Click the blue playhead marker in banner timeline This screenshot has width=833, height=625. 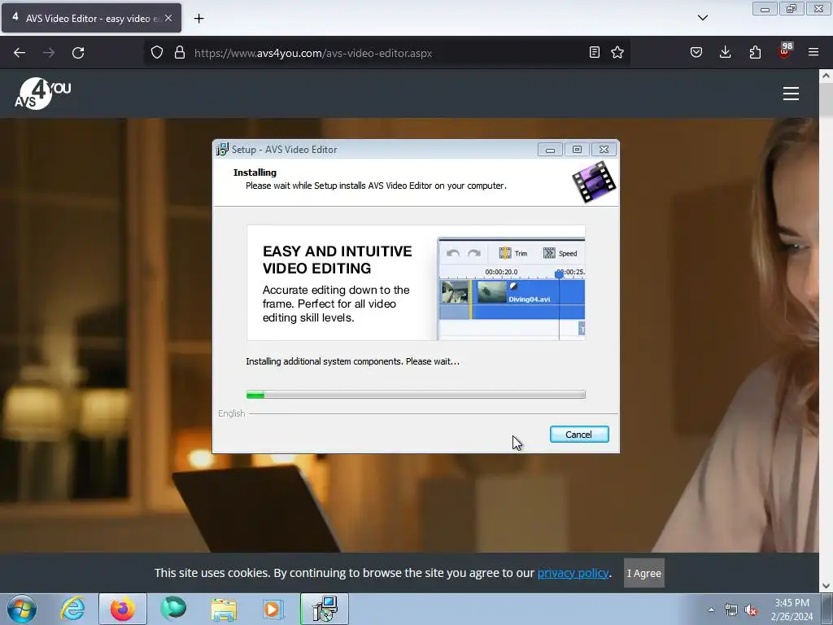(559, 273)
